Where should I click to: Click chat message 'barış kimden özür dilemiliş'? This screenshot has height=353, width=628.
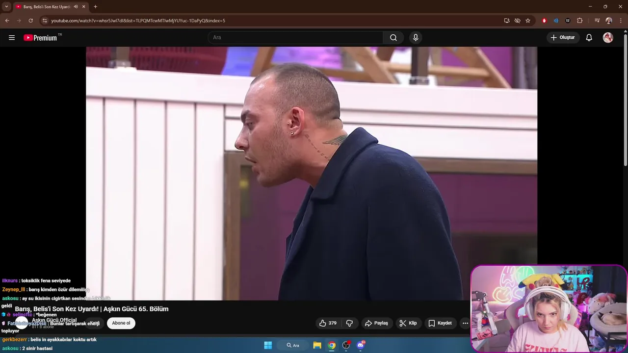click(x=59, y=290)
